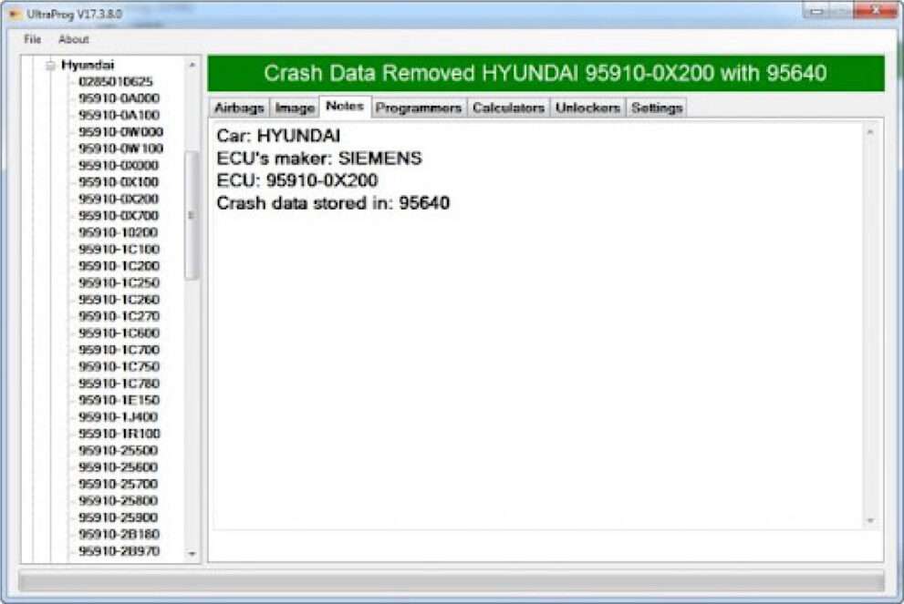The image size is (904, 604).
Task: Click the tree list scrollbar thumb
Action: pyautogui.click(x=192, y=215)
